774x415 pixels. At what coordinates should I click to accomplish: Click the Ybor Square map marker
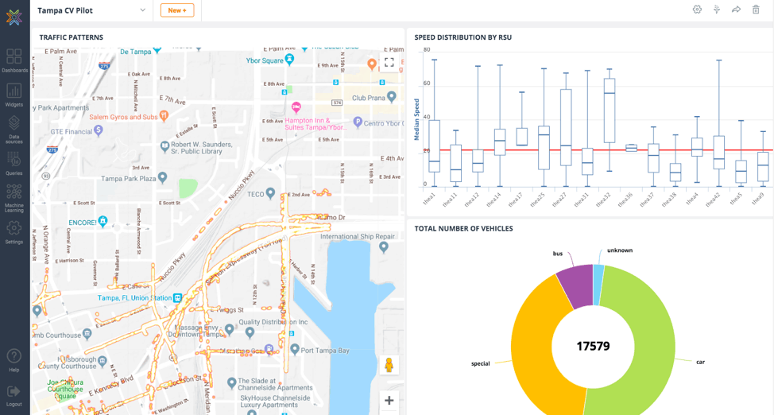pos(290,60)
